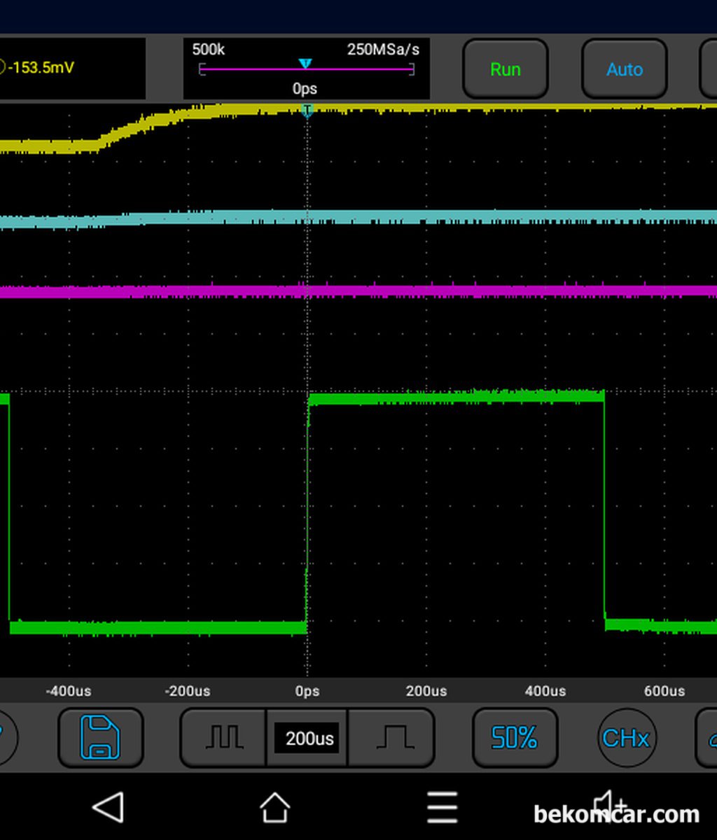Tap the Android home icon

coord(275,807)
